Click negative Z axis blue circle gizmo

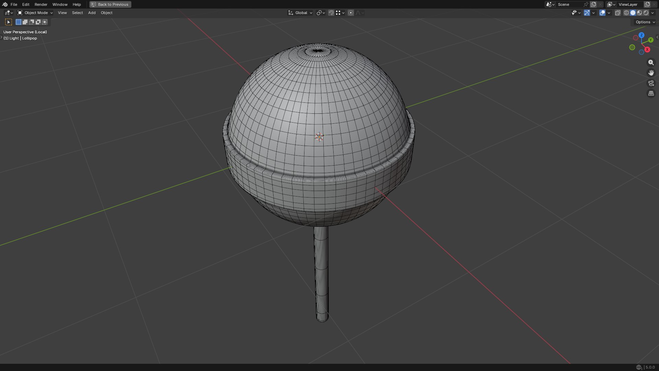tap(641, 52)
